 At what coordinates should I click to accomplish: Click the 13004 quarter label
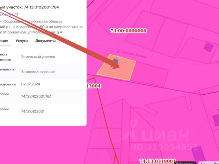click(x=93, y=86)
